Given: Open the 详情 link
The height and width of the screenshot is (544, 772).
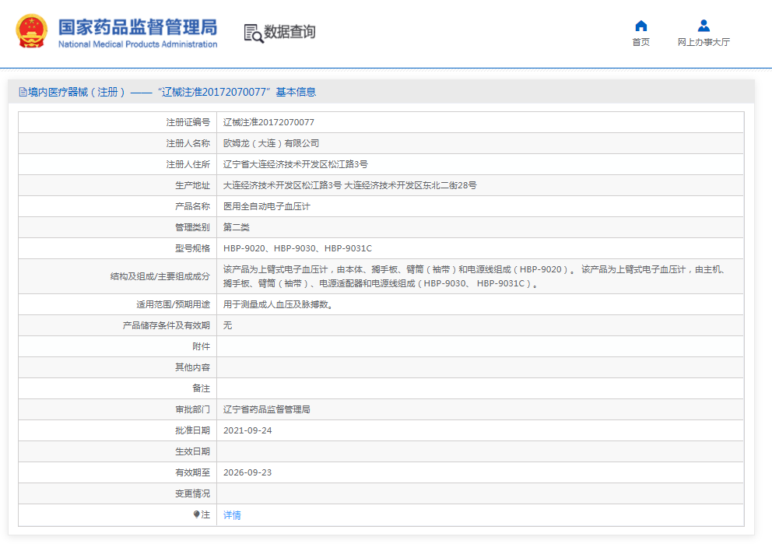Looking at the screenshot, I should (x=232, y=515).
